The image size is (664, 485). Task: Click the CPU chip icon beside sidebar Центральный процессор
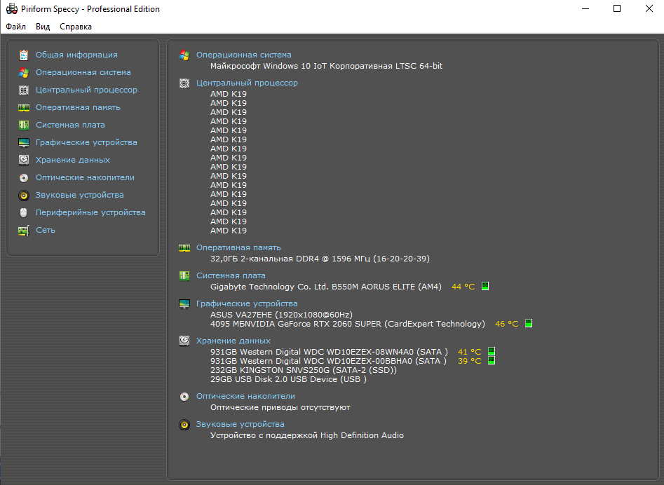point(24,90)
